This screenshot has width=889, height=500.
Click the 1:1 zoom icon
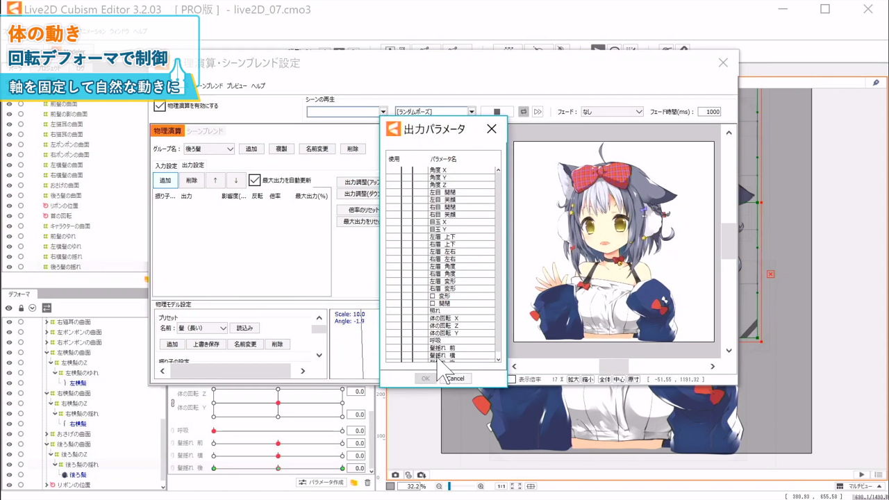point(501,487)
